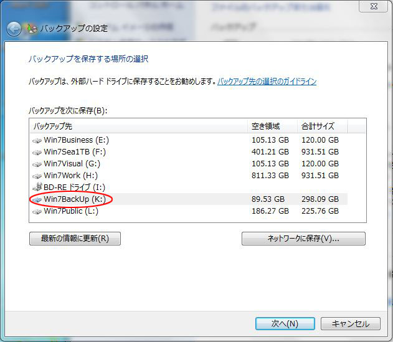Click the Win7Business (E:) drive icon
The image size is (393, 342).
(x=37, y=141)
